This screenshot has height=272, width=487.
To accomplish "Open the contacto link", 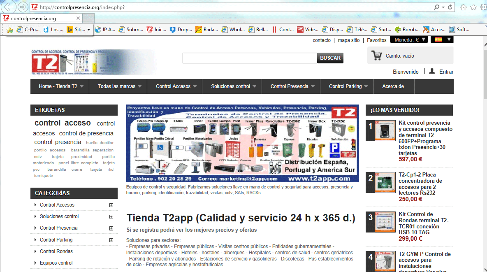I will (322, 40).
